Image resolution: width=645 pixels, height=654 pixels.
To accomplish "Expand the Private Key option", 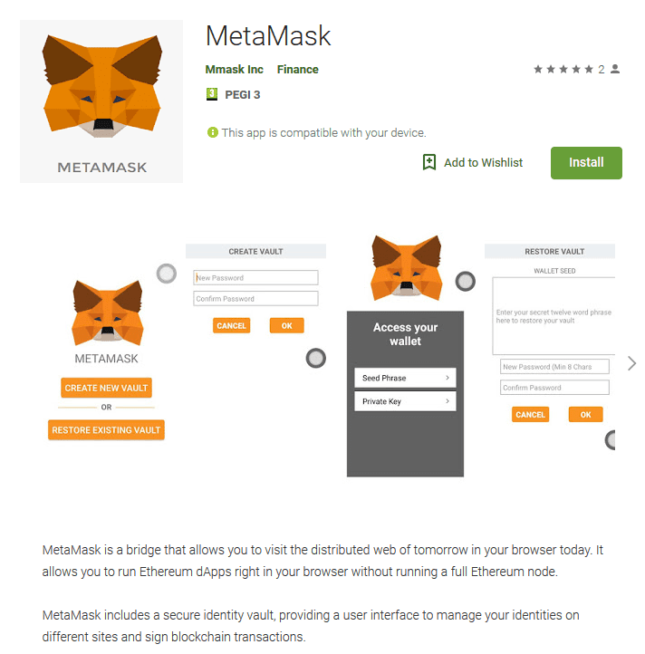I will pyautogui.click(x=405, y=401).
